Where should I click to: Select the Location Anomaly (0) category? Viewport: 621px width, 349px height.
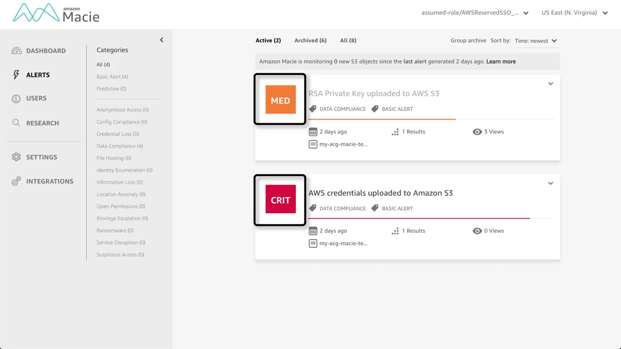tap(121, 195)
